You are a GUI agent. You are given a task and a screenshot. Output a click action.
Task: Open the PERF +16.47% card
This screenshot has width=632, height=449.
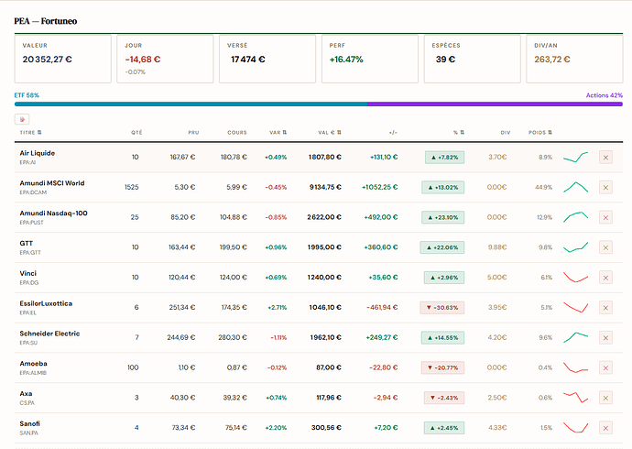click(x=370, y=59)
